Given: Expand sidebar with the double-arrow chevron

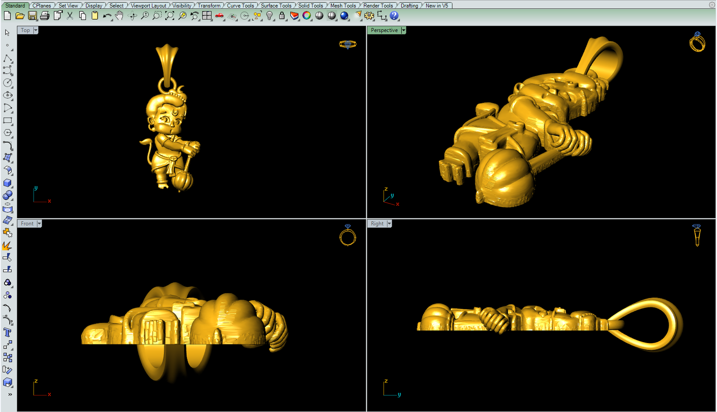Looking at the screenshot, I should point(10,395).
